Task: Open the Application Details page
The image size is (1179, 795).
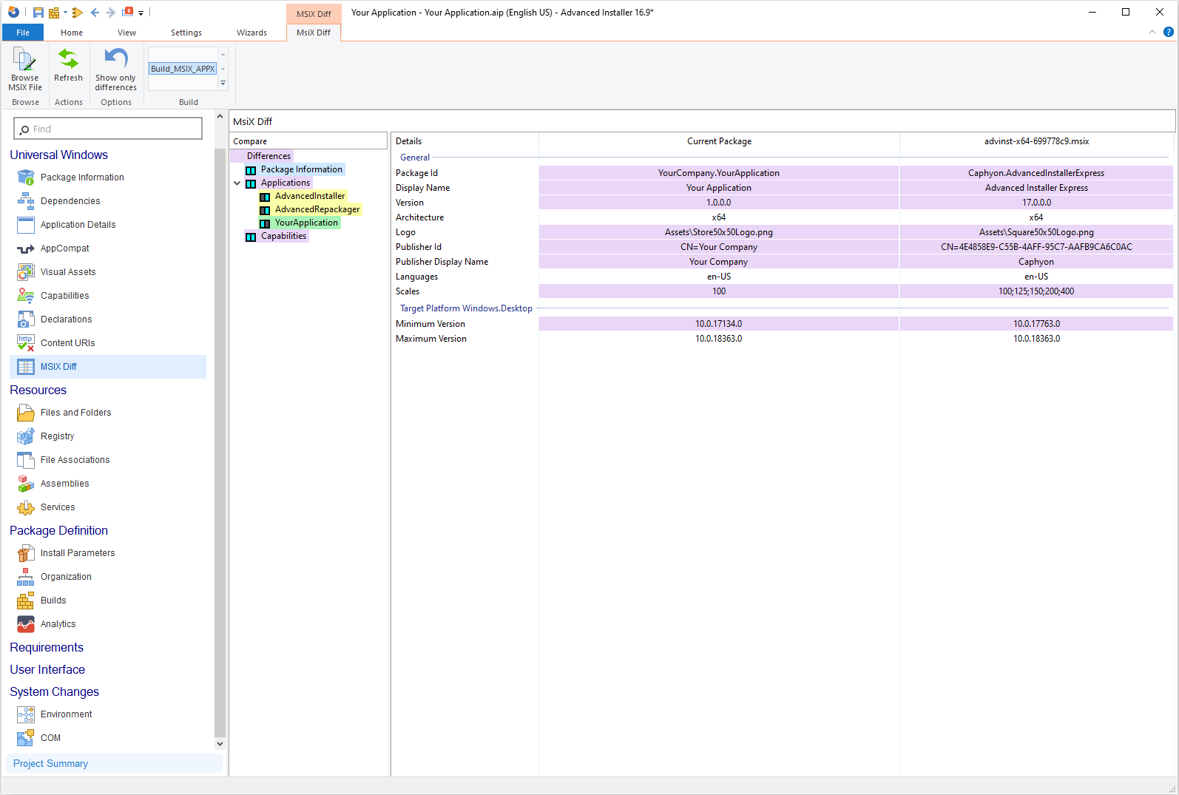Action: click(x=78, y=225)
